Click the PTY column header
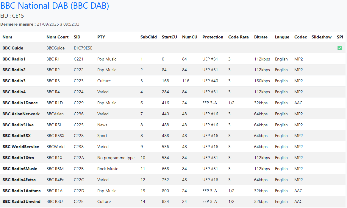This screenshot has width=347, height=208. click(x=101, y=37)
